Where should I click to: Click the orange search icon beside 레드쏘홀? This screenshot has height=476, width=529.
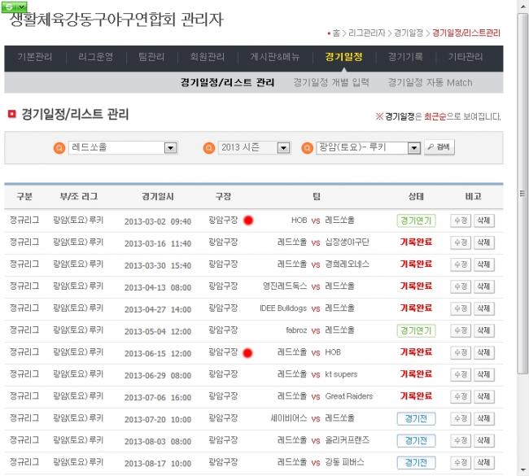59,148
